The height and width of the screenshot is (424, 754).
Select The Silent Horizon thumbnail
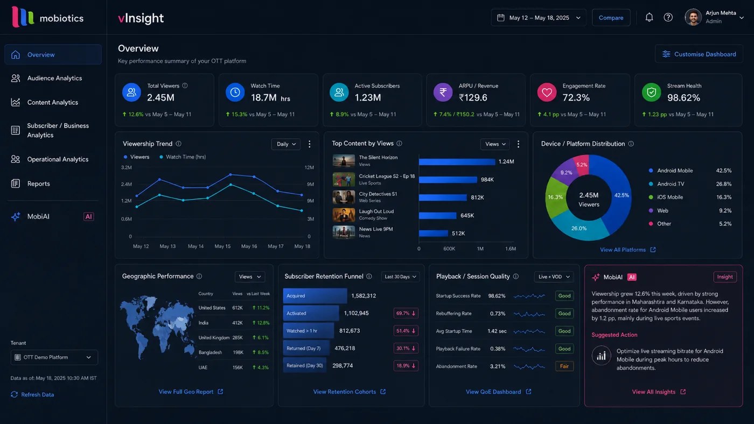click(x=344, y=161)
